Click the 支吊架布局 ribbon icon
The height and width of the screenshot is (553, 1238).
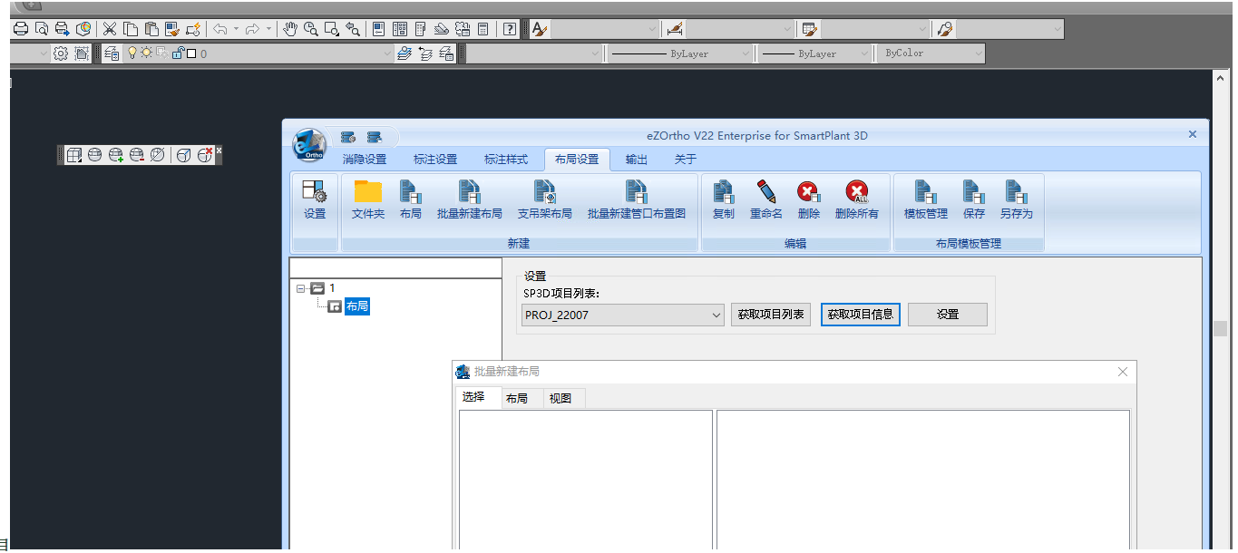544,199
